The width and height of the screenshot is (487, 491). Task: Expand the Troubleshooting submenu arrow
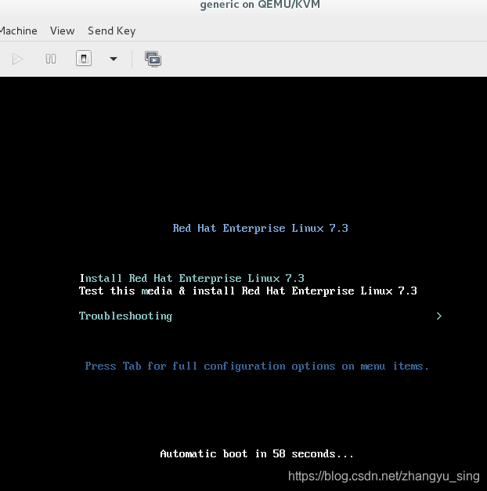coord(439,316)
